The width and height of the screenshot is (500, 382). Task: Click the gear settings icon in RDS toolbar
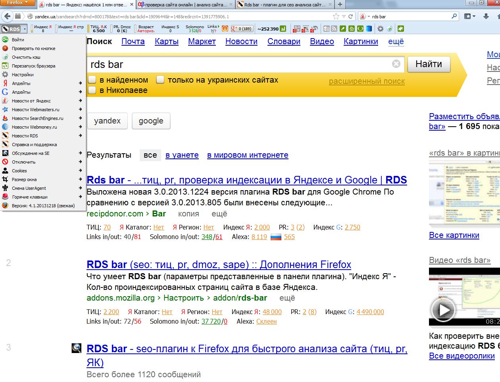(380, 29)
